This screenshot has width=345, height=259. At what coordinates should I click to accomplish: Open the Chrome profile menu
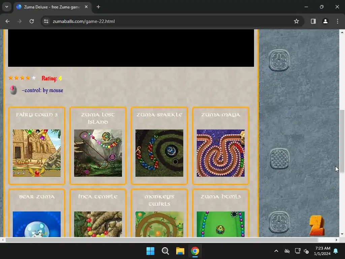point(325,21)
